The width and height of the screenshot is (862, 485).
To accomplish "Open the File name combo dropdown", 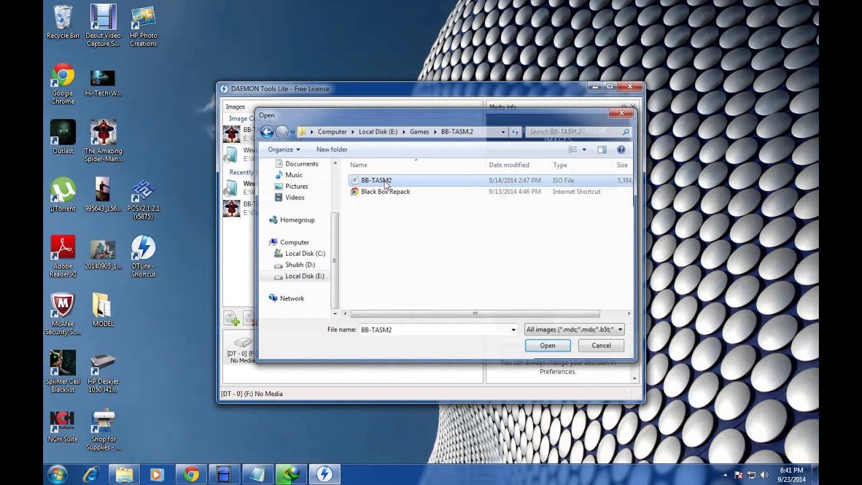I will pos(513,329).
